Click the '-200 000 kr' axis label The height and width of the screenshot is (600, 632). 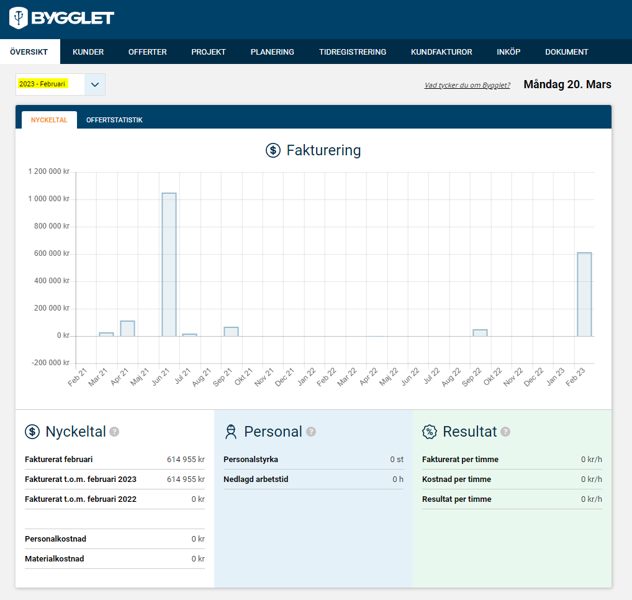tap(51, 363)
